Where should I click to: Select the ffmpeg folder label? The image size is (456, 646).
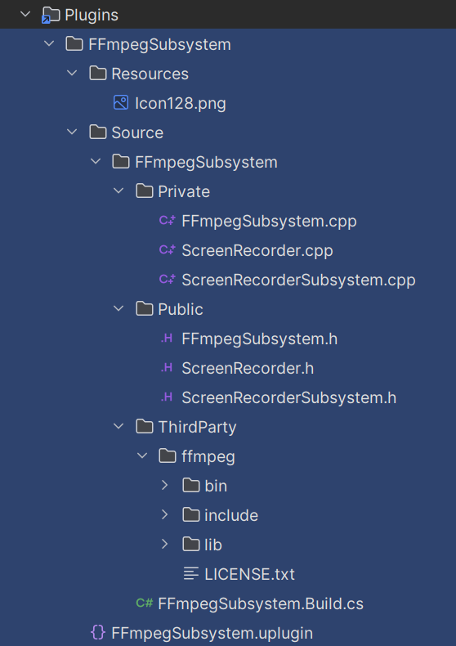click(x=208, y=456)
